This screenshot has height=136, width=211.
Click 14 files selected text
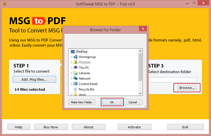coord(30,89)
